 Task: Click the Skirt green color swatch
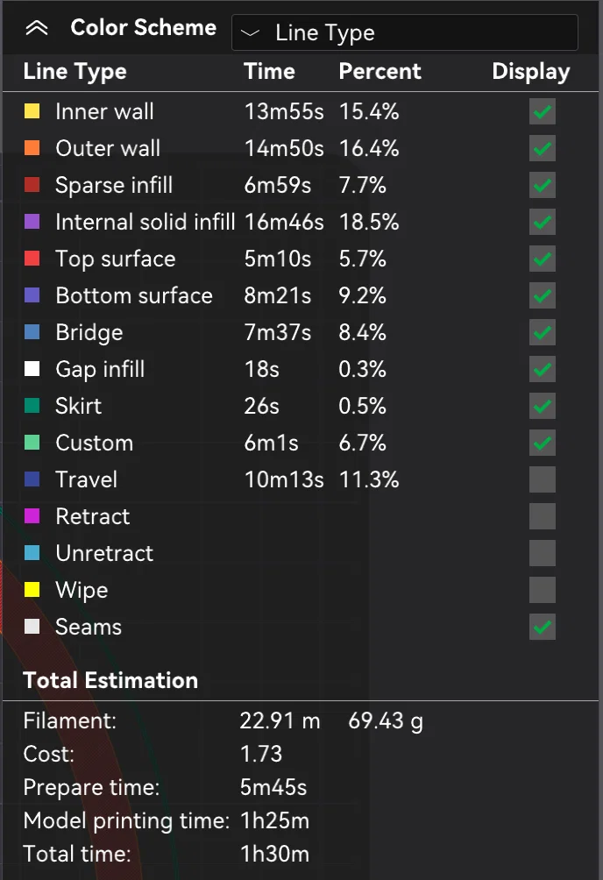coord(32,406)
